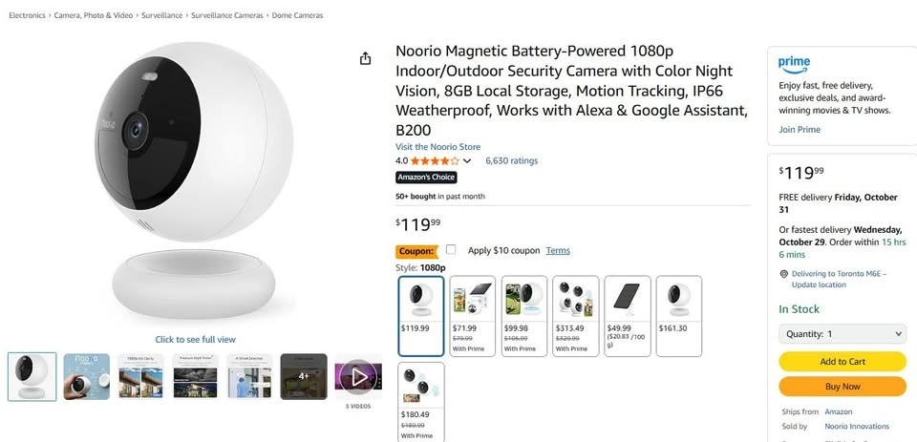
Task: Expand the rating breakdown chevron
Action: click(x=467, y=161)
